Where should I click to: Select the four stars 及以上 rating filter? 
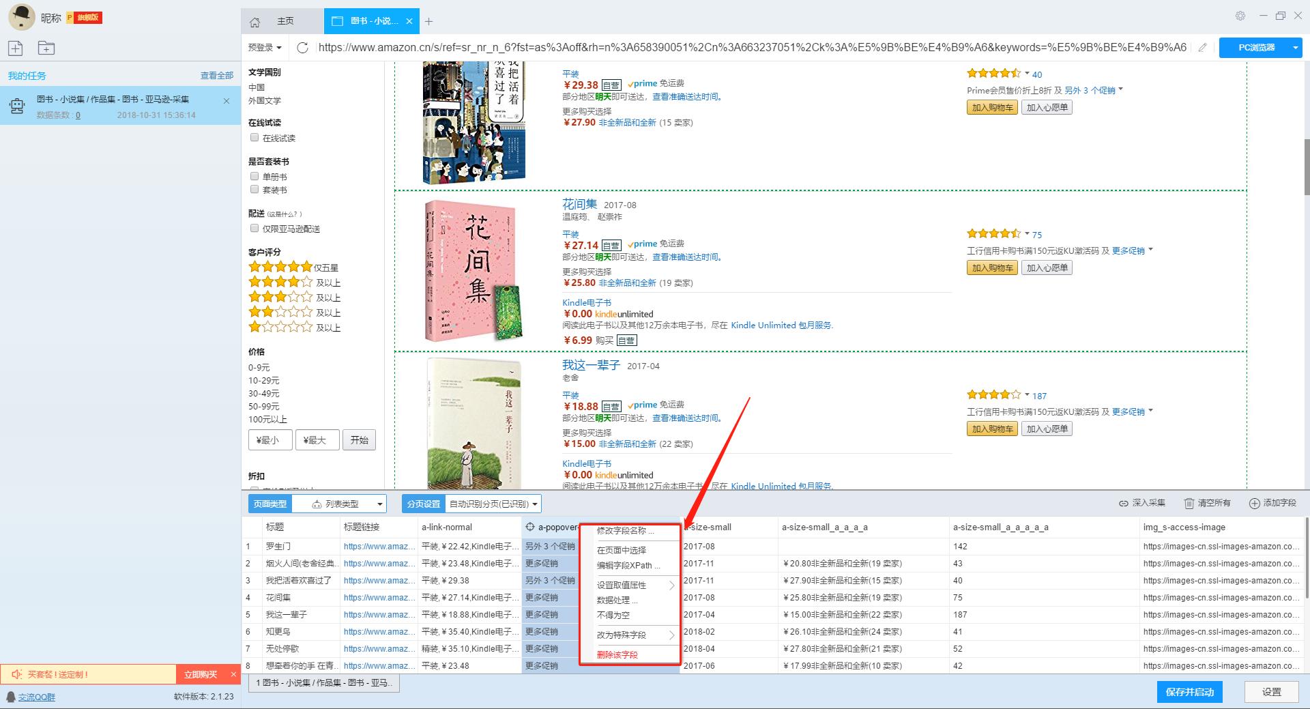[x=280, y=282]
